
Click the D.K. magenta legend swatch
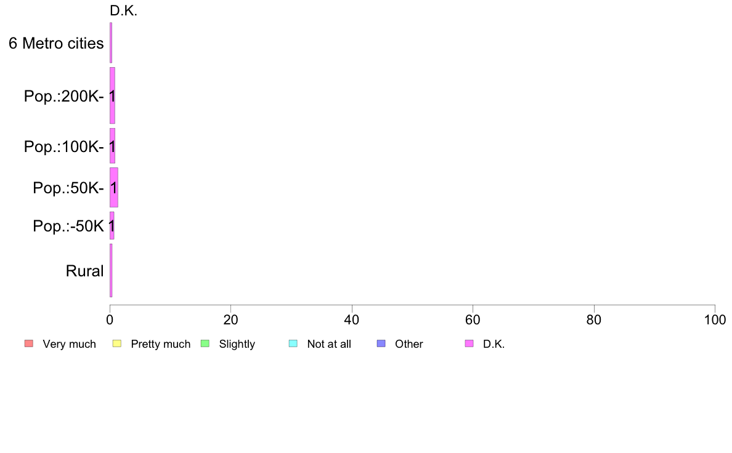click(469, 344)
